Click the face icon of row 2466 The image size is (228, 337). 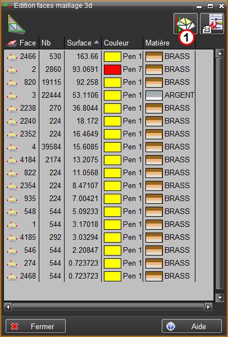pyautogui.click(x=12, y=57)
